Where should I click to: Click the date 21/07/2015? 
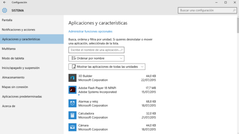pos(149,117)
